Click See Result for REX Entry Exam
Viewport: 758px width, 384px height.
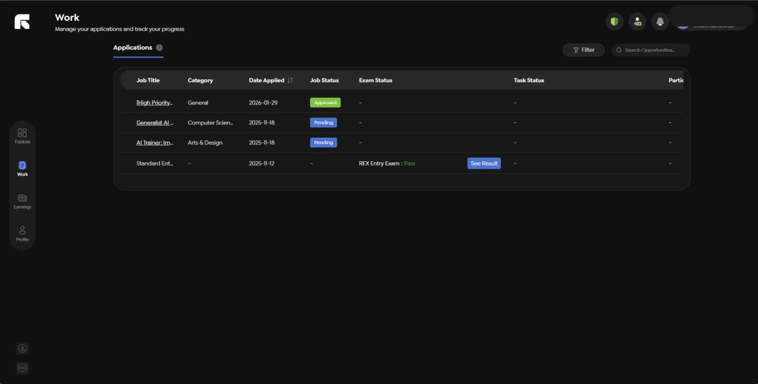(484, 163)
